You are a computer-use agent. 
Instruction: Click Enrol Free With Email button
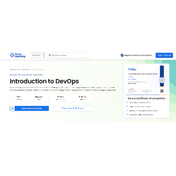point(73,108)
